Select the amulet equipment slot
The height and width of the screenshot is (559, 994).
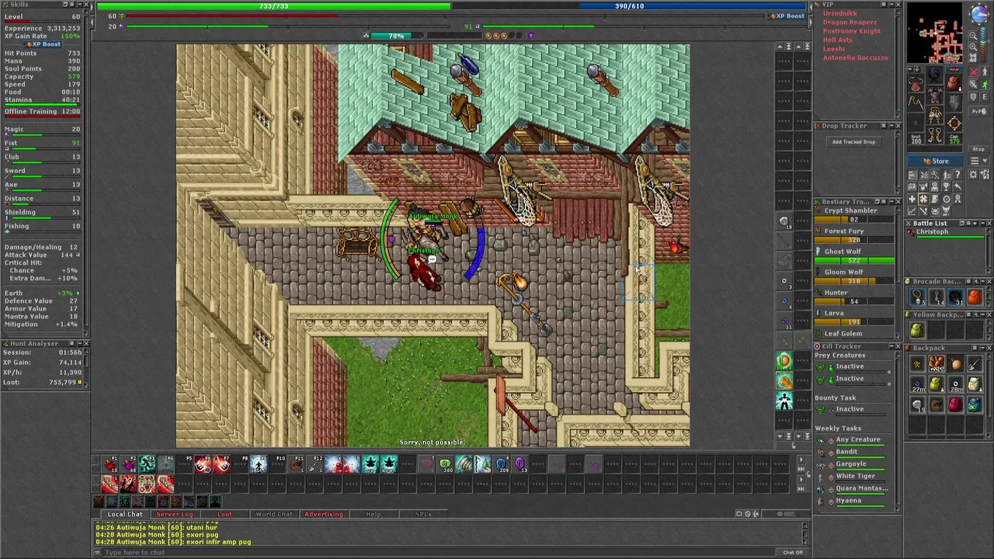click(x=916, y=84)
